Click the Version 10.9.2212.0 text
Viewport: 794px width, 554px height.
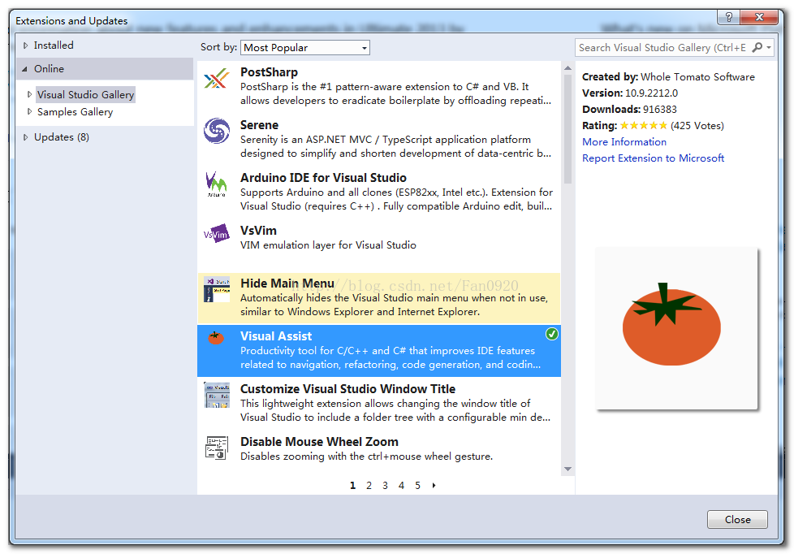(x=629, y=93)
